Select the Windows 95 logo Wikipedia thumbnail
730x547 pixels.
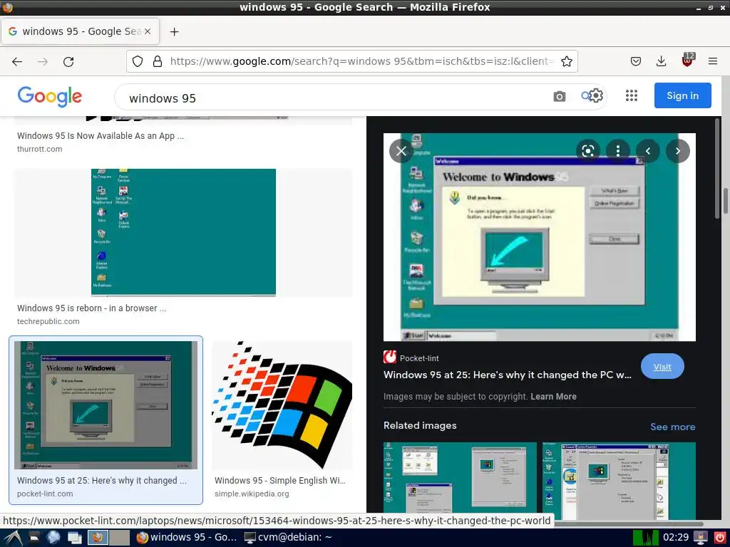(x=282, y=405)
